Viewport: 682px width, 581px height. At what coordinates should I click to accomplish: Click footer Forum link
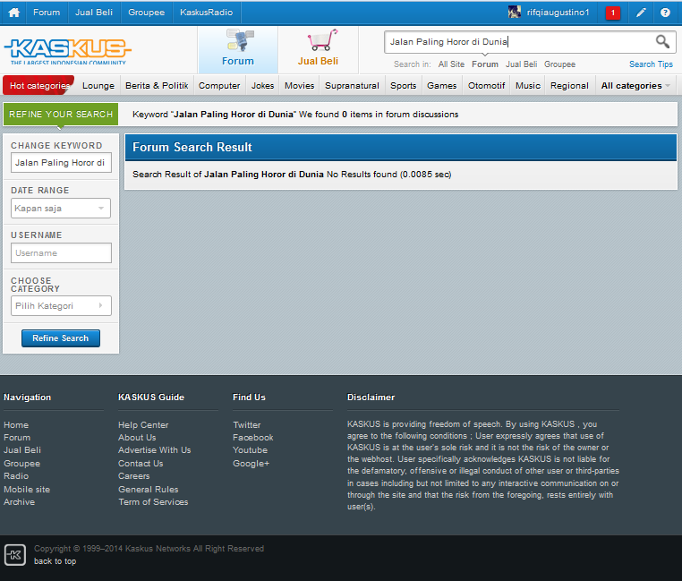tap(17, 438)
